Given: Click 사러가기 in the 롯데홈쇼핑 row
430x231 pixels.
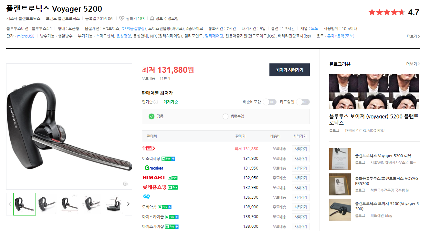Looking at the screenshot, I should [x=300, y=188].
